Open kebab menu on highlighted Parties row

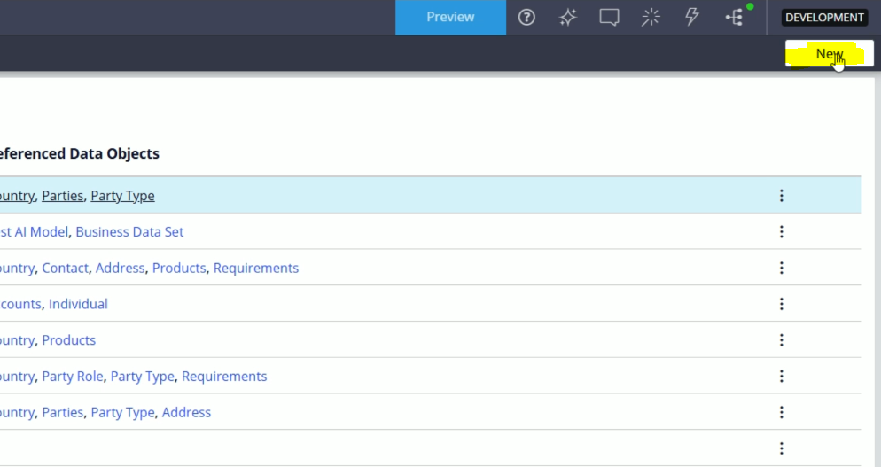pos(781,196)
